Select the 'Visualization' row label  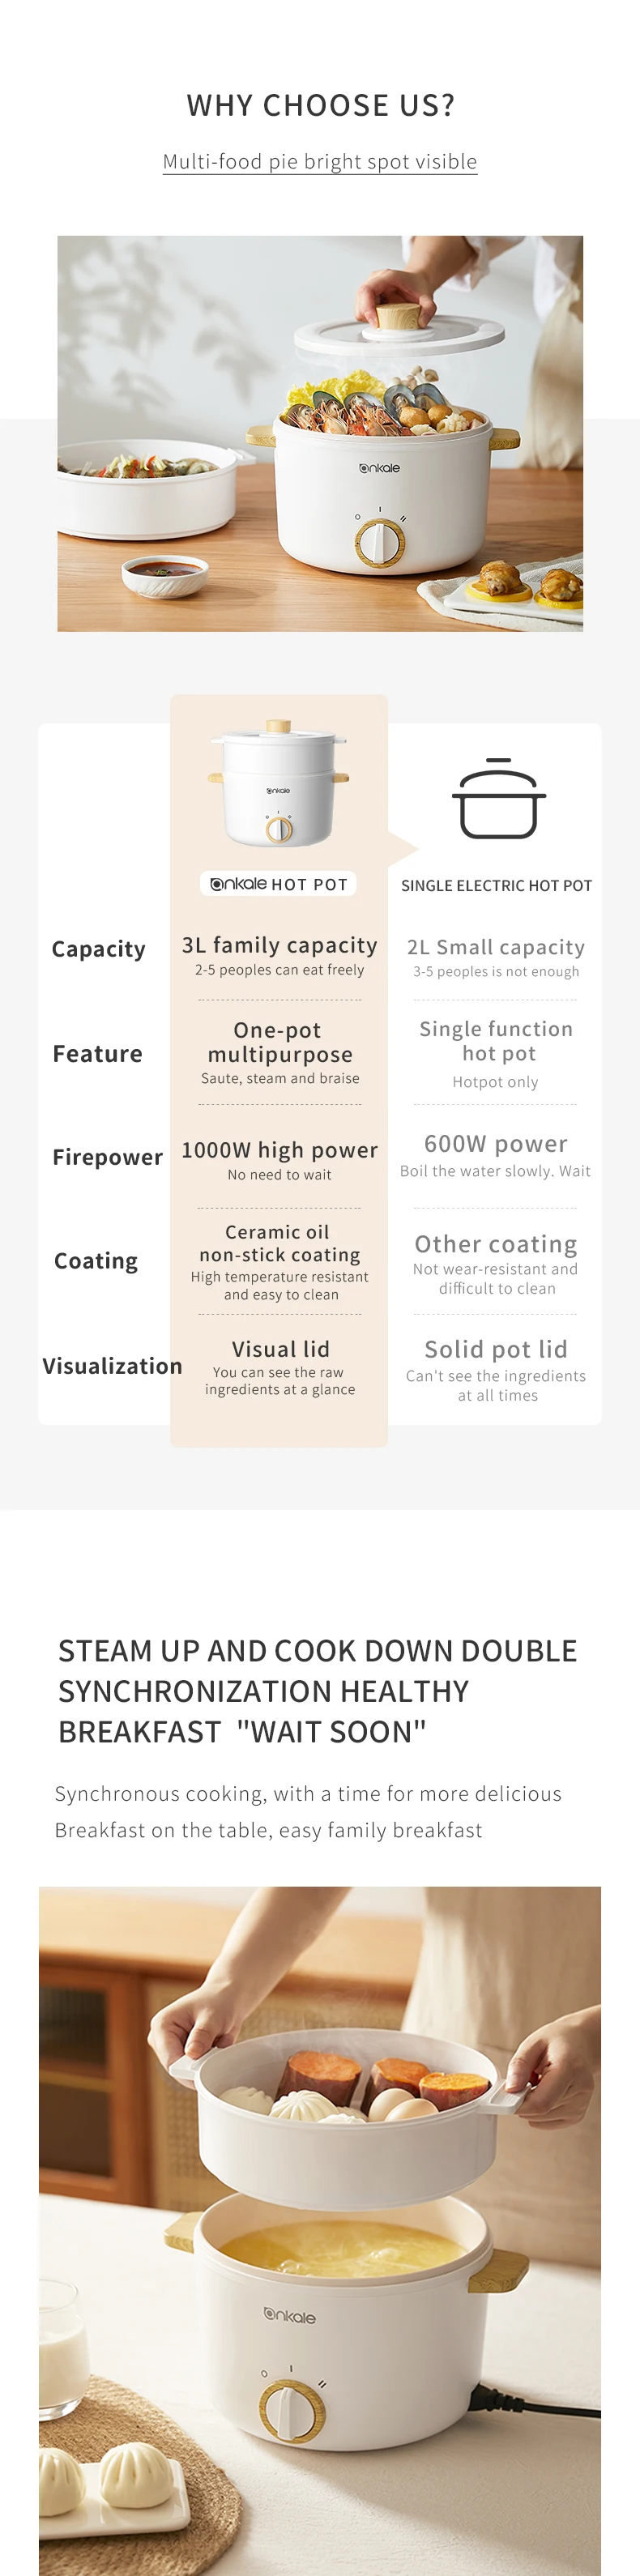coord(112,1366)
